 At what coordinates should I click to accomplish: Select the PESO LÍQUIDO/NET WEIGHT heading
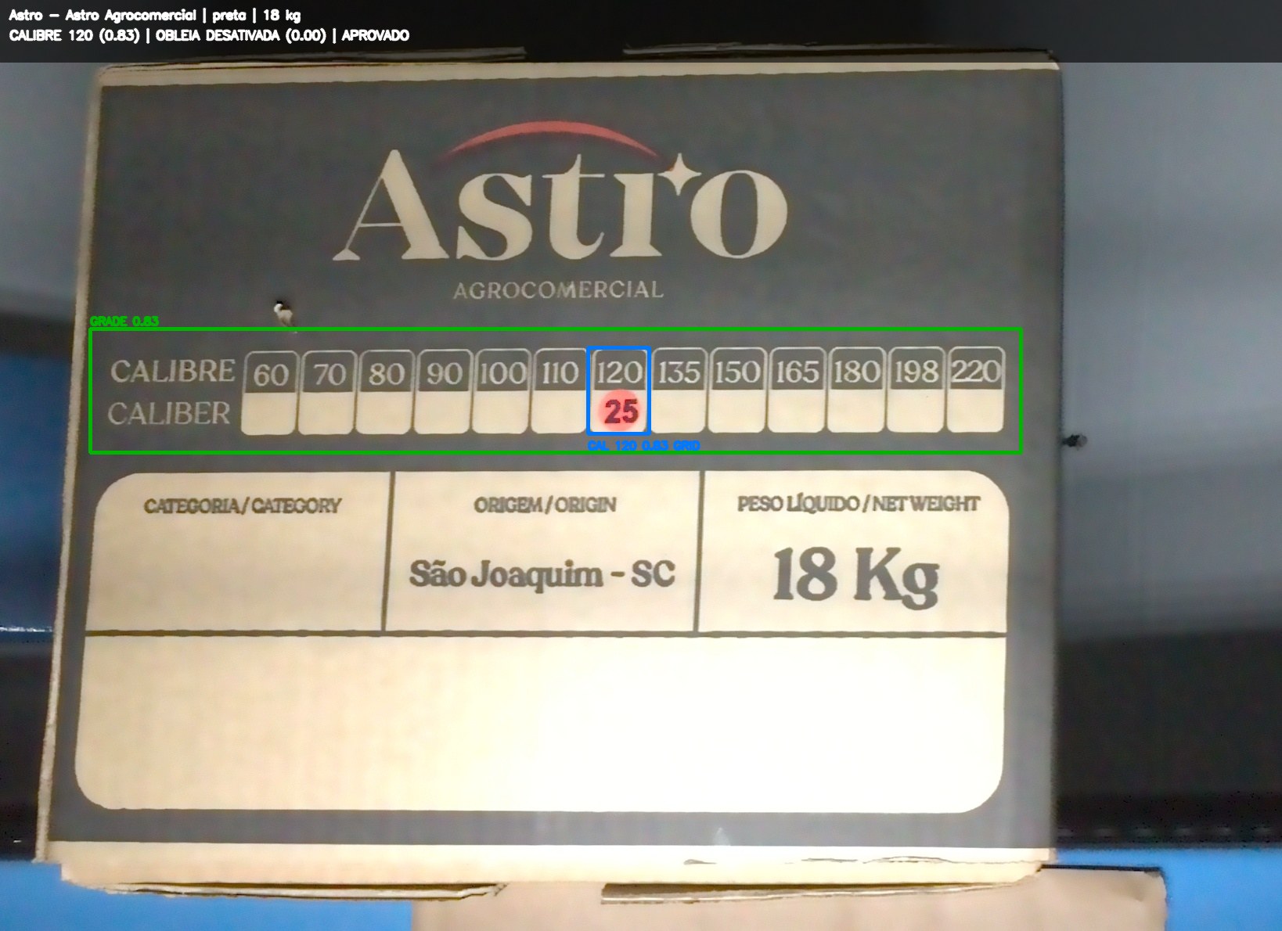859,503
